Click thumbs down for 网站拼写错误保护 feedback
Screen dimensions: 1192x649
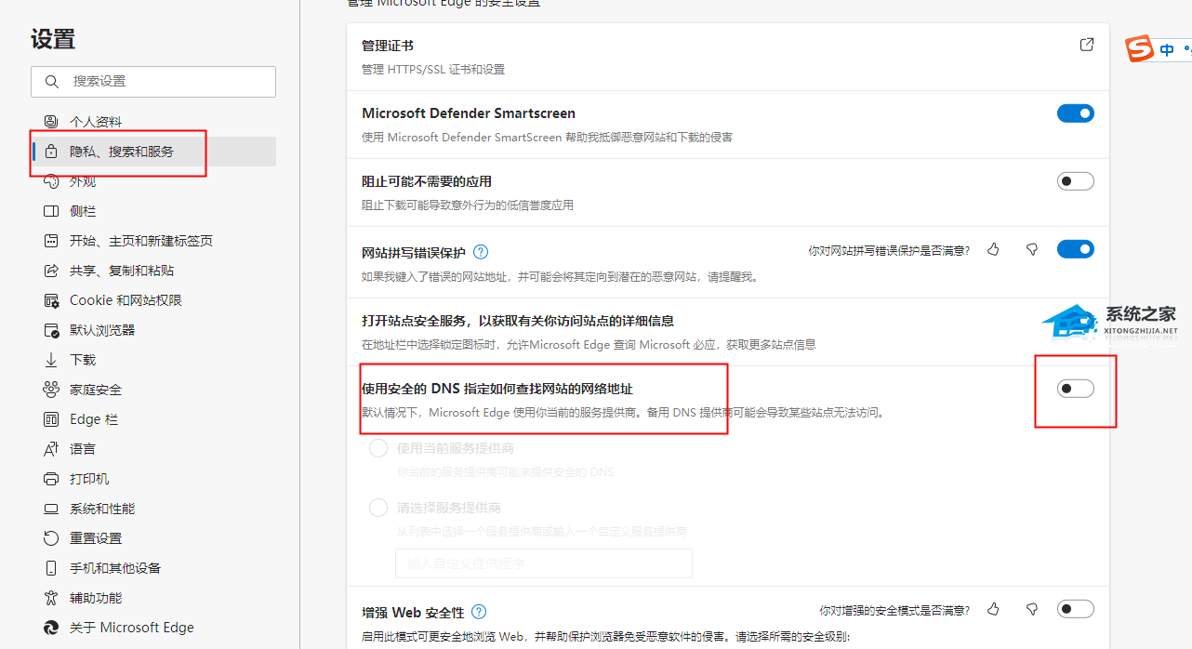1031,249
